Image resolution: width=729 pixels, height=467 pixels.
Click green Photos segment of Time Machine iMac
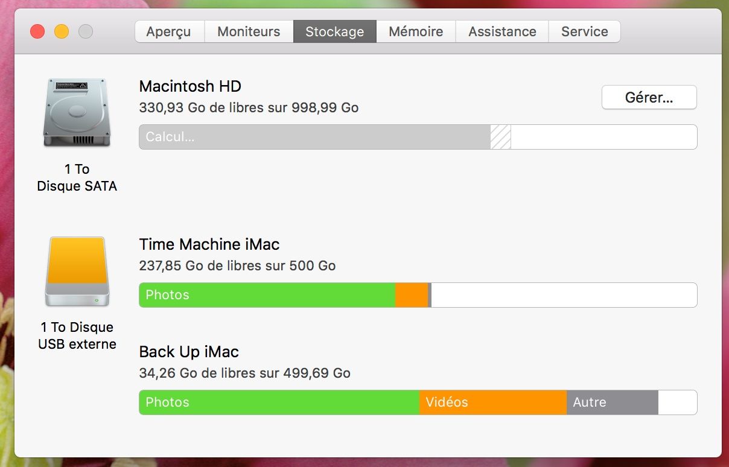point(267,295)
